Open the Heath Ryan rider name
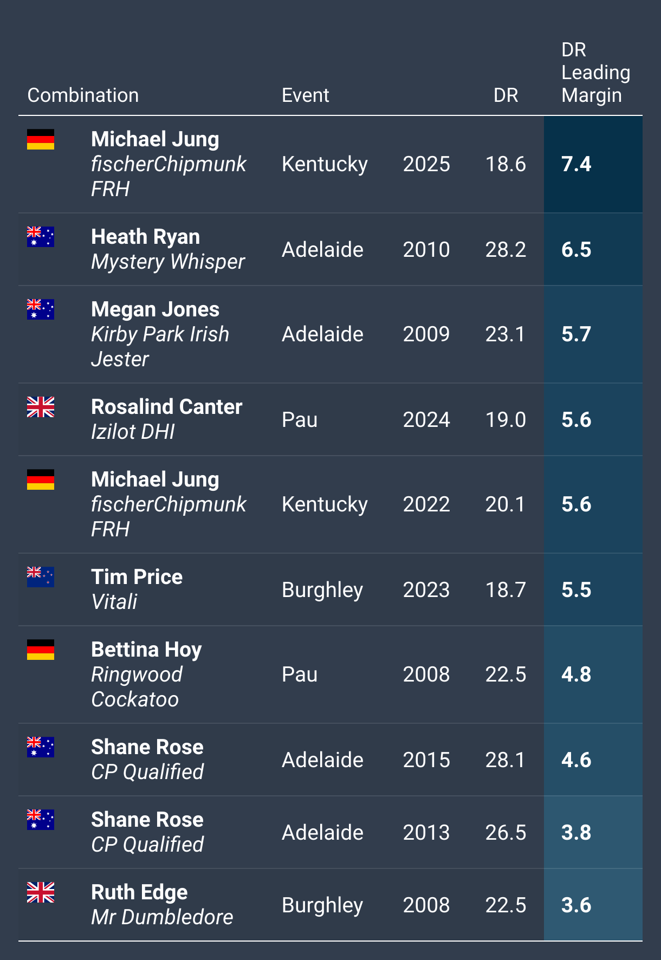The width and height of the screenshot is (661, 960). coord(145,237)
